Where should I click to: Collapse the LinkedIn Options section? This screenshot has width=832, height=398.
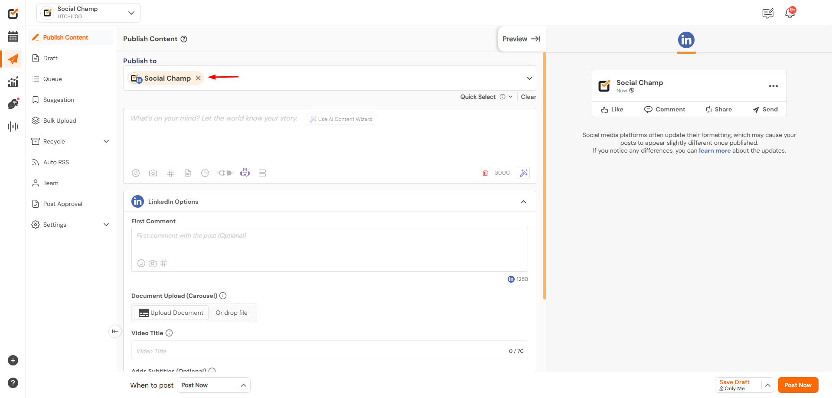(524, 202)
